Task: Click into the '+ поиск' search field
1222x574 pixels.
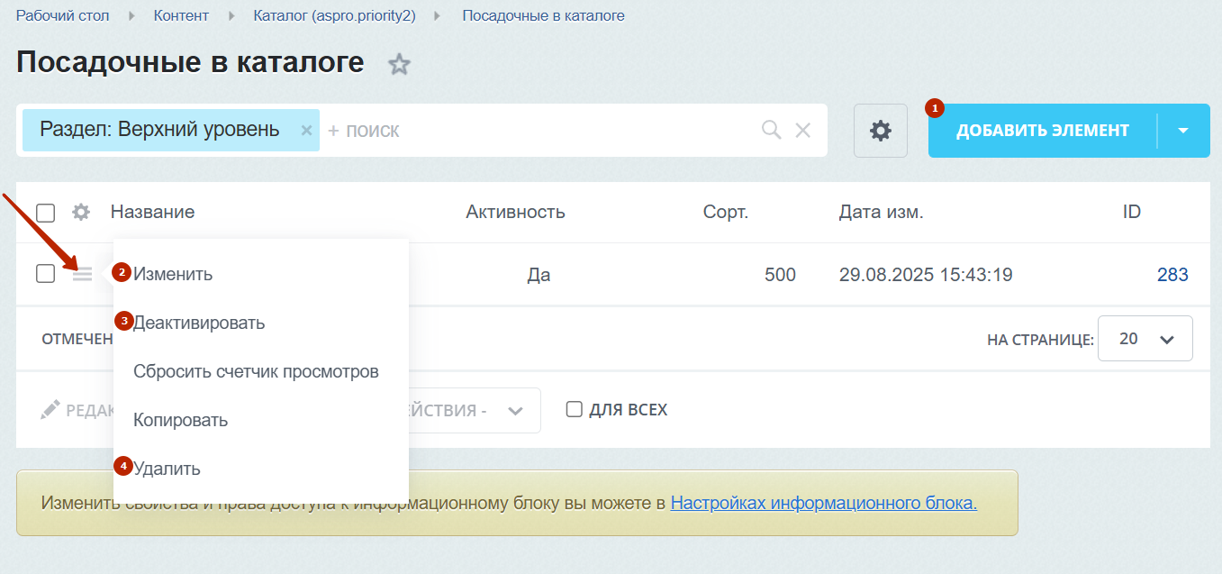Action: click(x=540, y=130)
